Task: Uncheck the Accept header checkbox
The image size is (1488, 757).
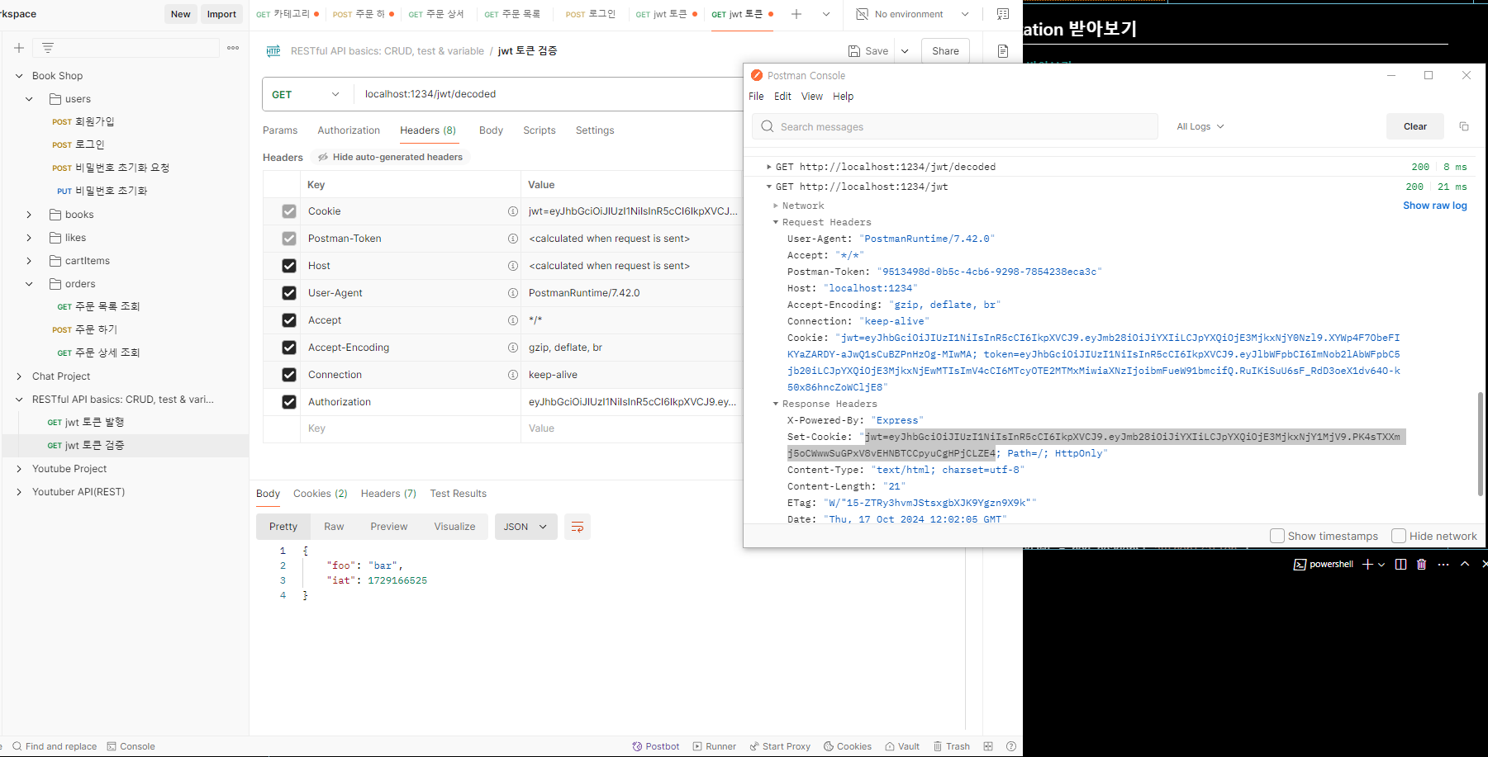Action: (288, 320)
